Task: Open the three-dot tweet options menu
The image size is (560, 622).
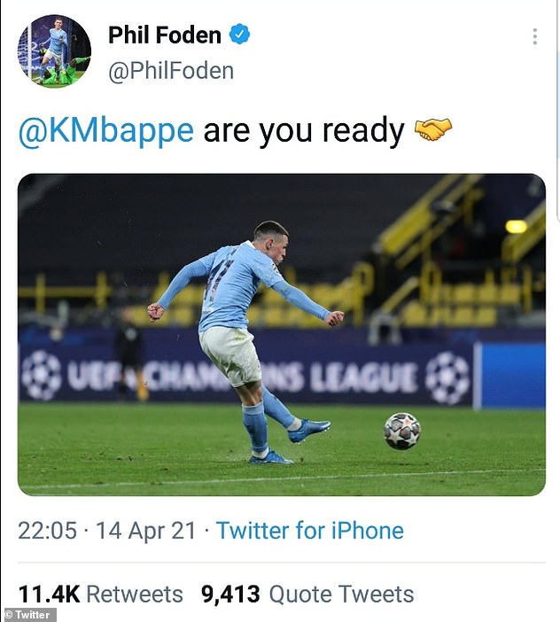Action: coord(534,36)
